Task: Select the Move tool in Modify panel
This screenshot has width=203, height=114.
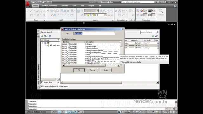Action: click(x=48, y=11)
